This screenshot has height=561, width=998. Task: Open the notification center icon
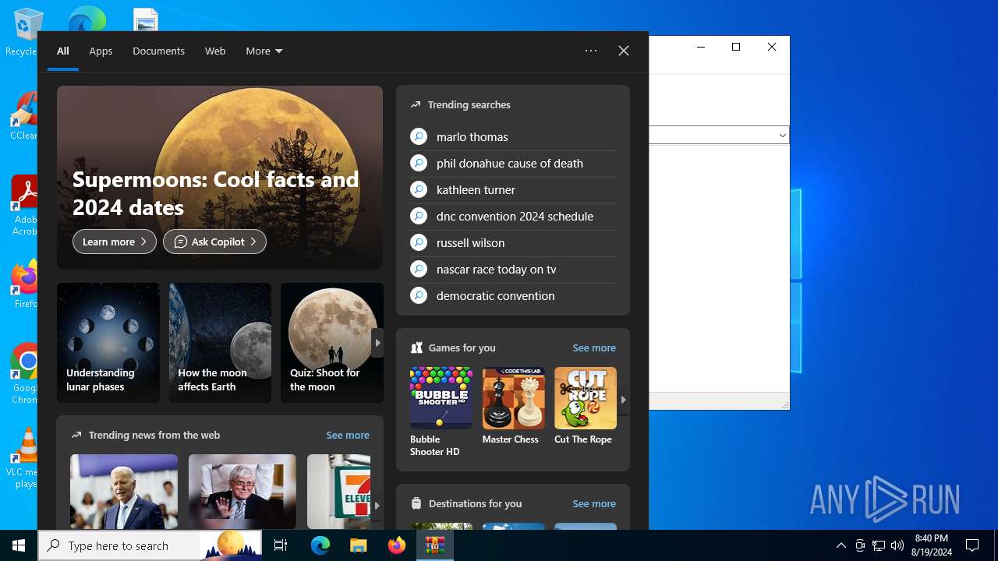coord(972,545)
